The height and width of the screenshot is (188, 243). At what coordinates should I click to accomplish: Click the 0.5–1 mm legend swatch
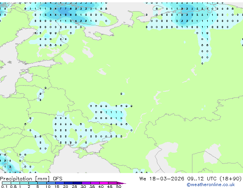click(15, 183)
